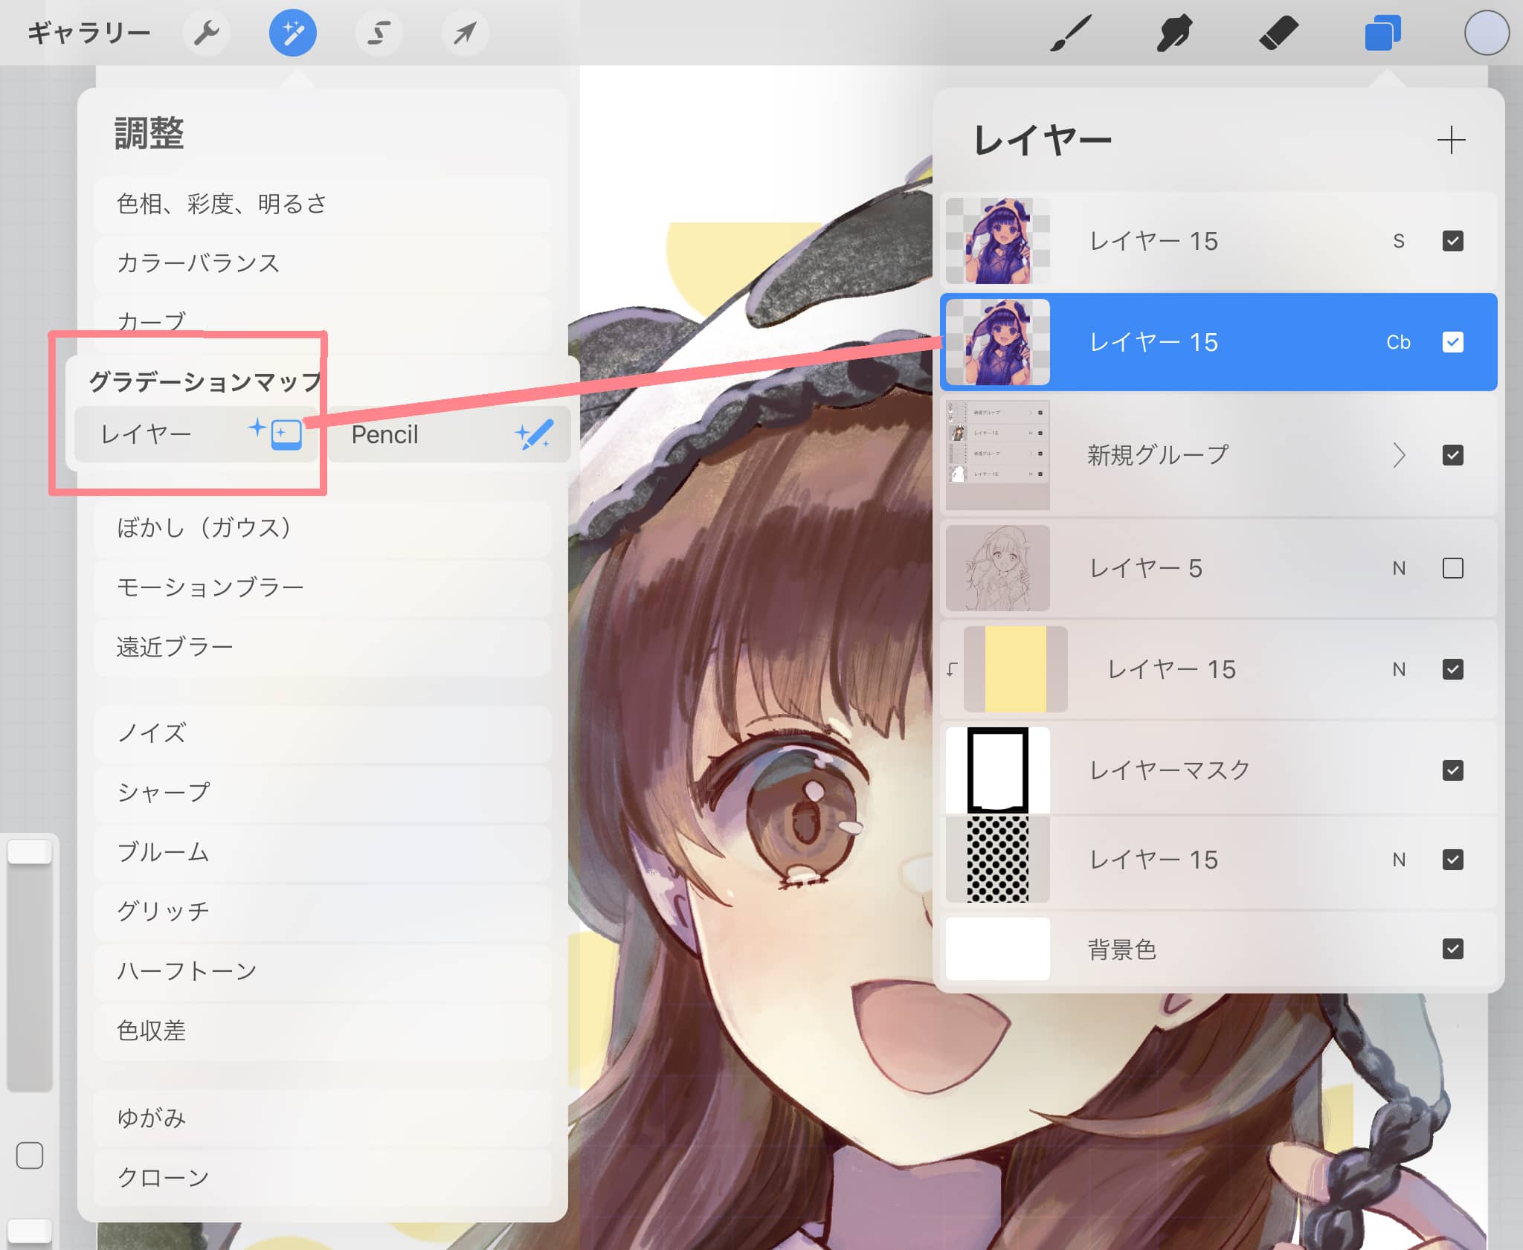Open blend mode S on top layer

tap(1398, 241)
